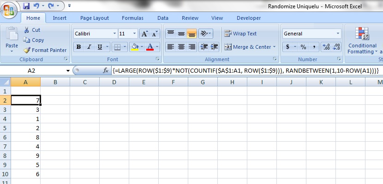Open the Page Layout tab
383x184 pixels.
point(95,18)
